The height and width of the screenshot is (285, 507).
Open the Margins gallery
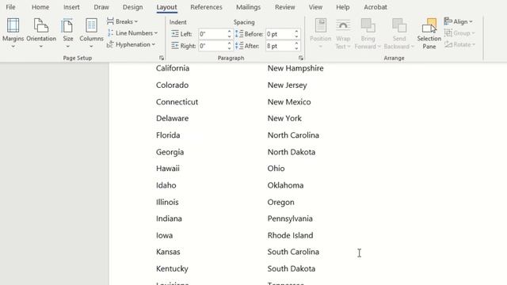(13, 33)
